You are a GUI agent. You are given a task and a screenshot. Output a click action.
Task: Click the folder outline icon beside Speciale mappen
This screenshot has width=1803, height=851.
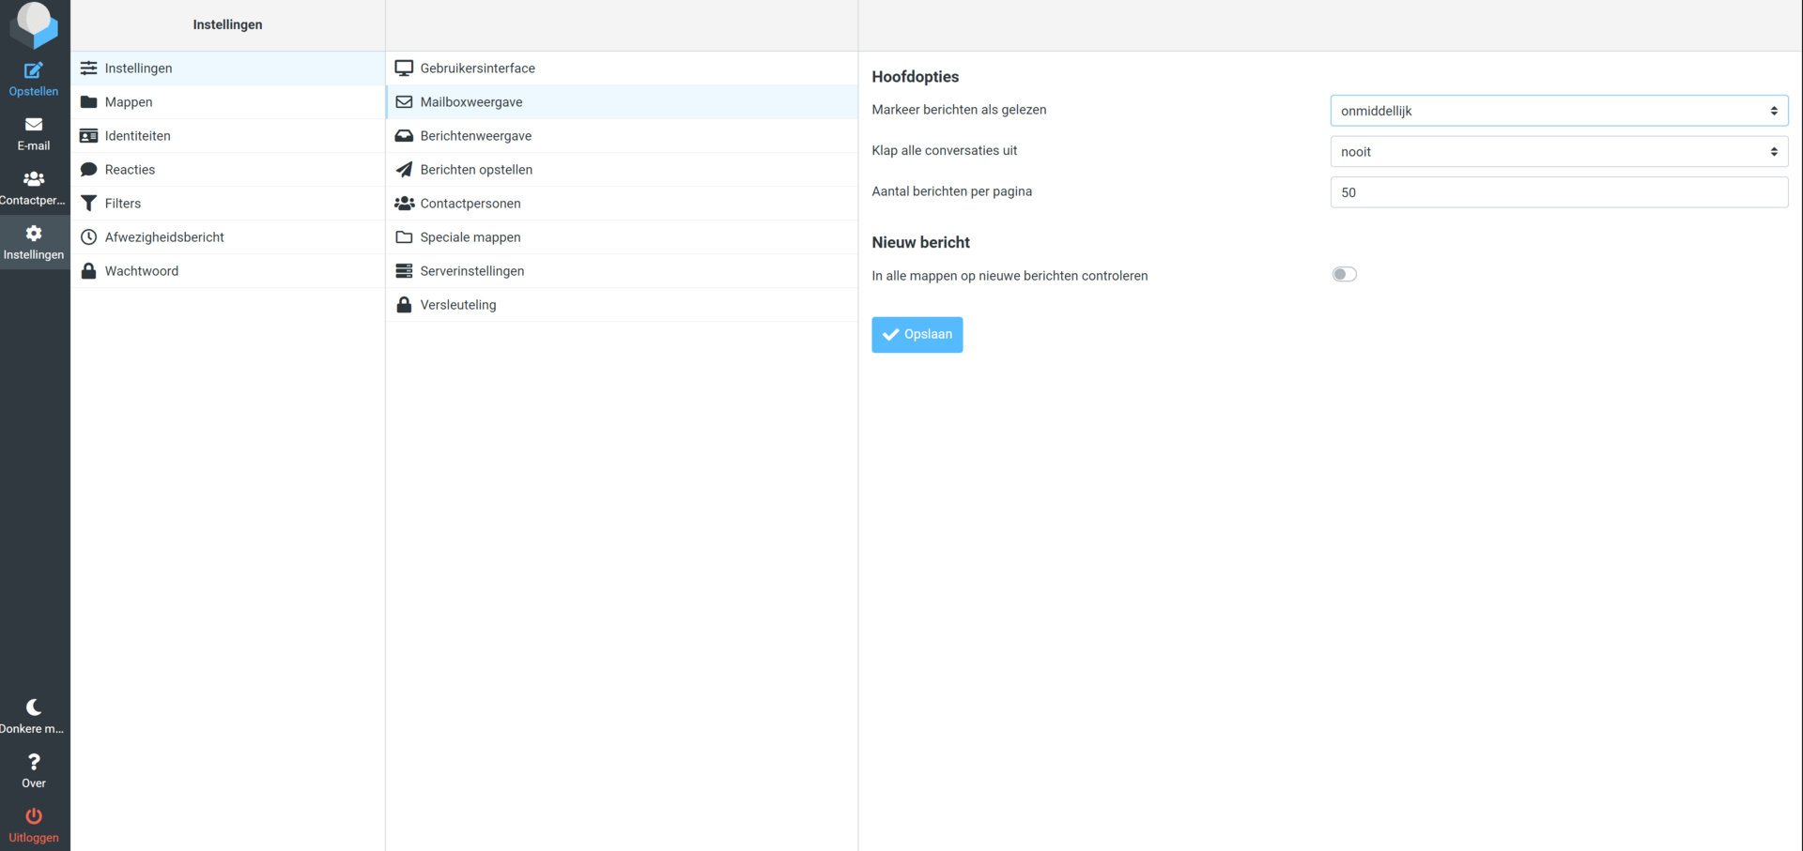[x=404, y=237]
